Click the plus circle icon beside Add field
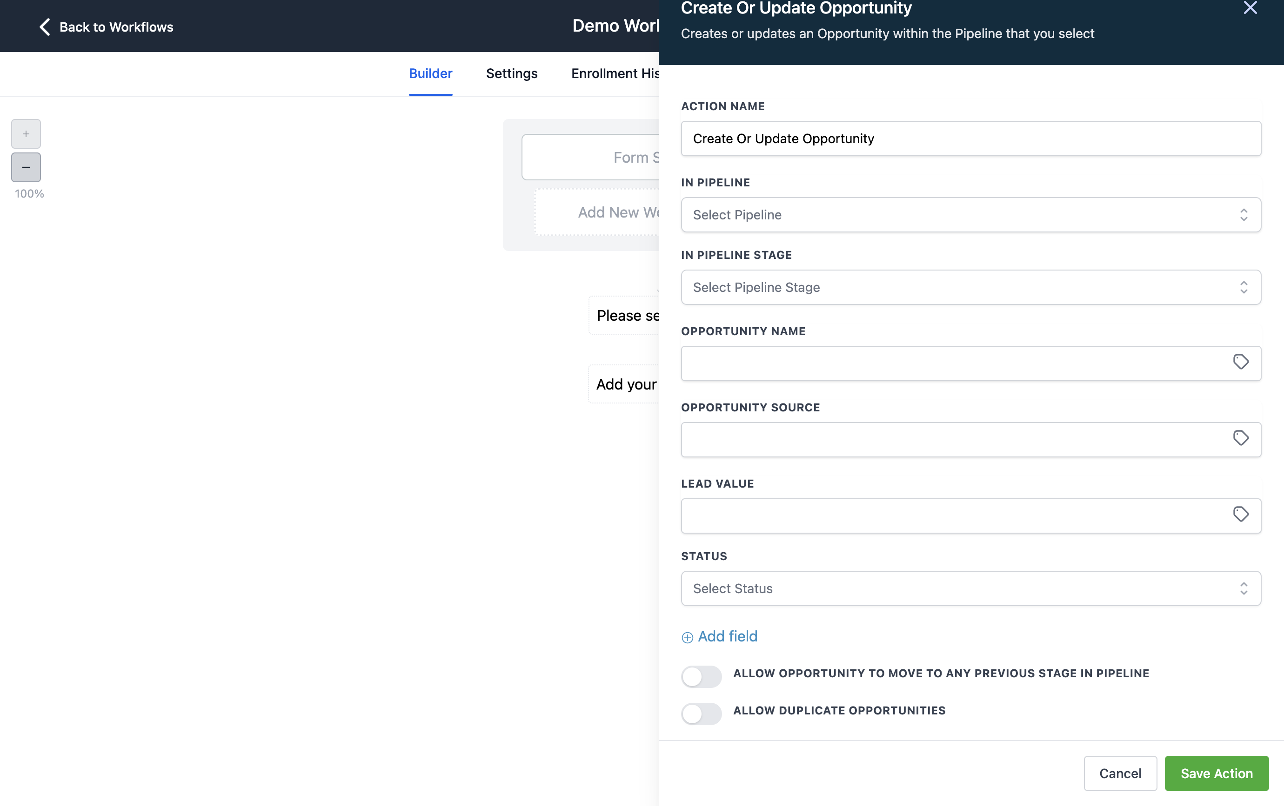The height and width of the screenshot is (806, 1284). click(687, 638)
